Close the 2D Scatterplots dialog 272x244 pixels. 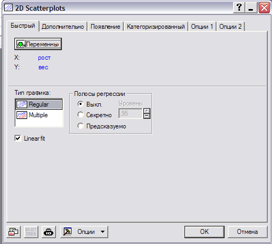(x=264, y=8)
